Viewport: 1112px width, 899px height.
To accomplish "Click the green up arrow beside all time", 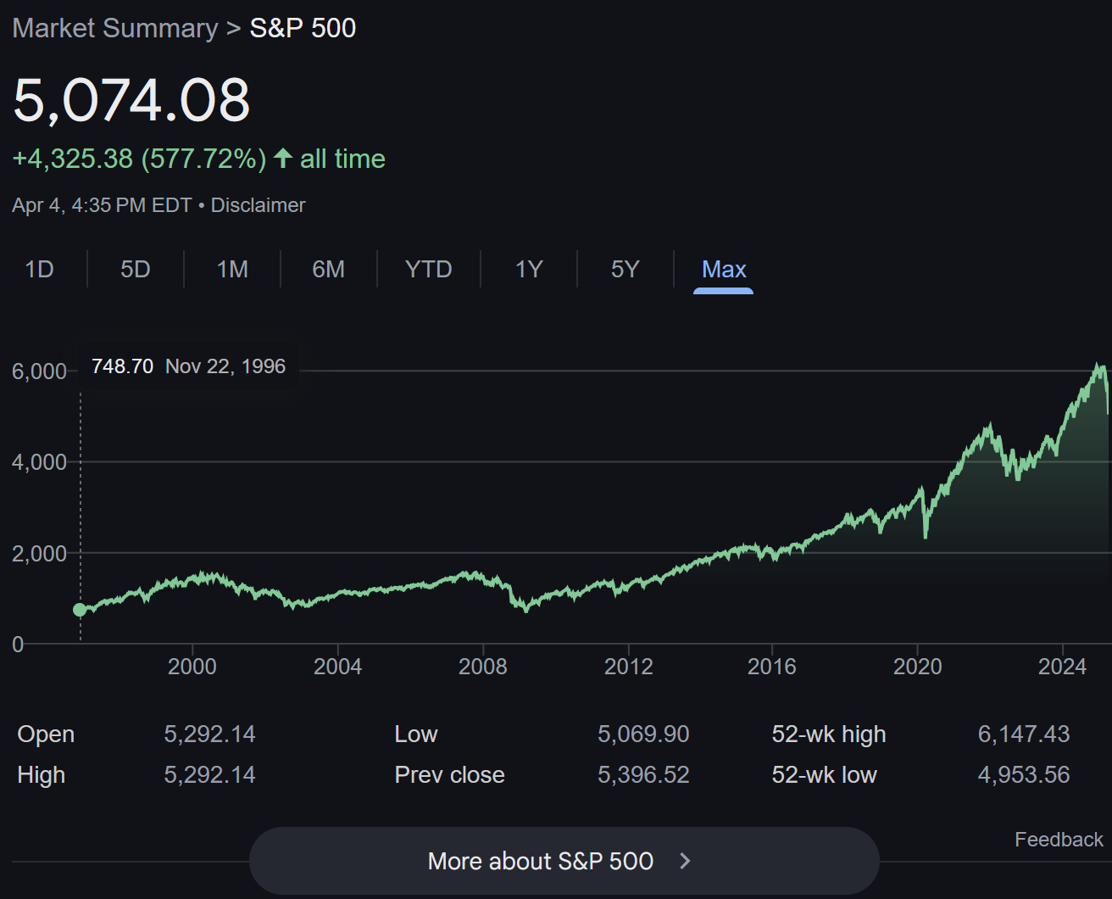I will point(283,158).
